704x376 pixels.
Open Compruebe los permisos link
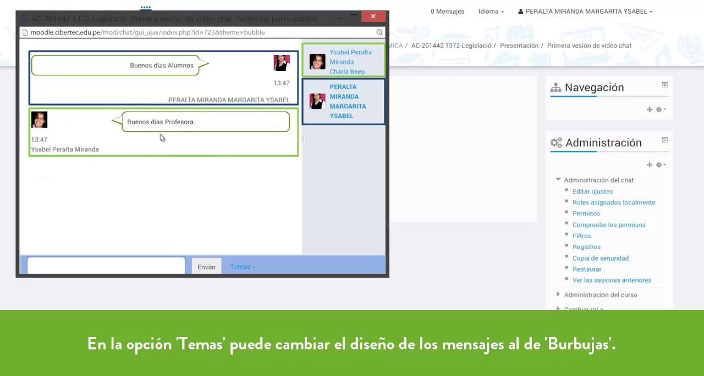tap(609, 225)
